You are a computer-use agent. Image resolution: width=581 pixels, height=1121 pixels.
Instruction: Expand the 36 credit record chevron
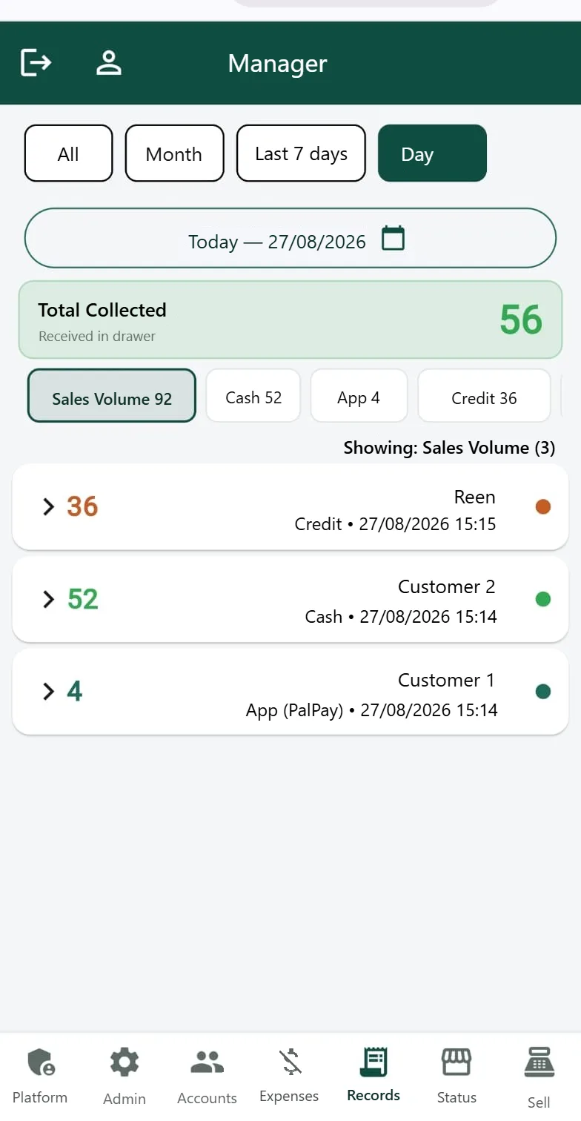tap(49, 506)
